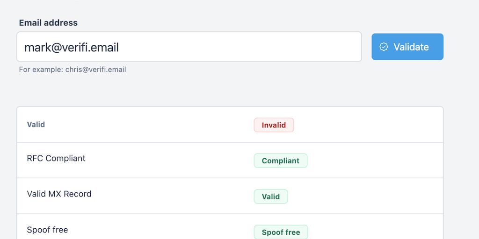Viewport: 479px width, 239px height.
Task: Click the 'For example:' helper text
Action: click(41, 70)
